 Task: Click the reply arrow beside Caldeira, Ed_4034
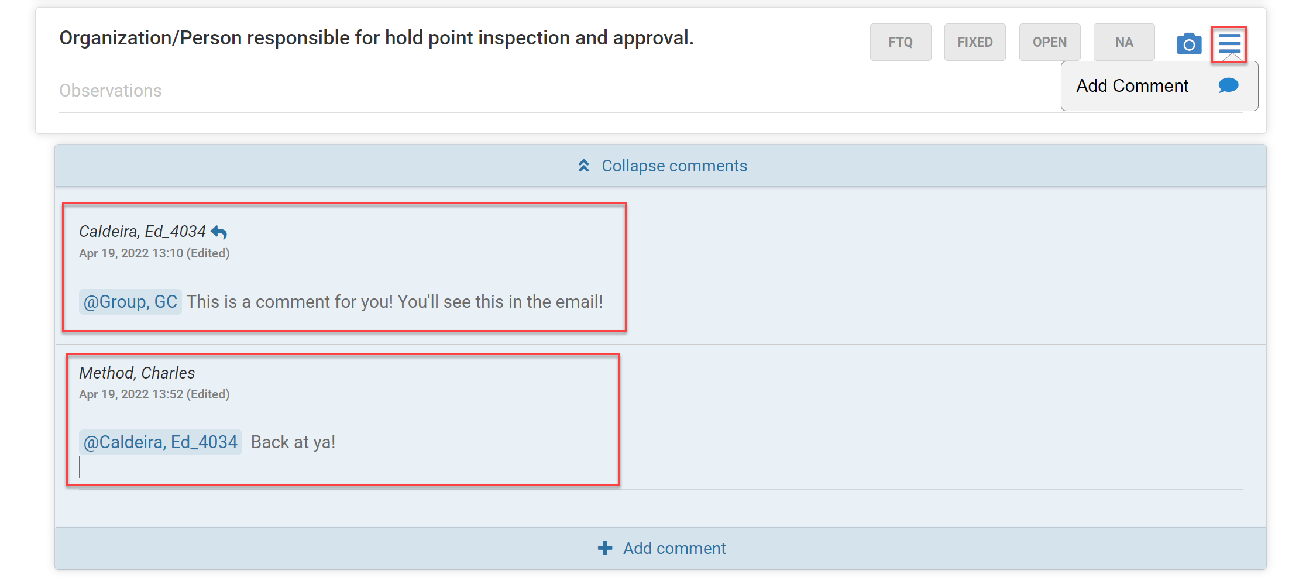[219, 232]
